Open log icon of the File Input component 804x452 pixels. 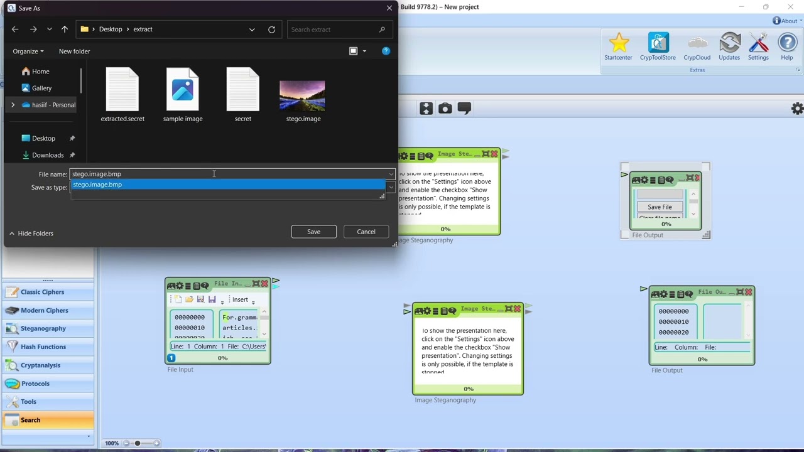(196, 286)
